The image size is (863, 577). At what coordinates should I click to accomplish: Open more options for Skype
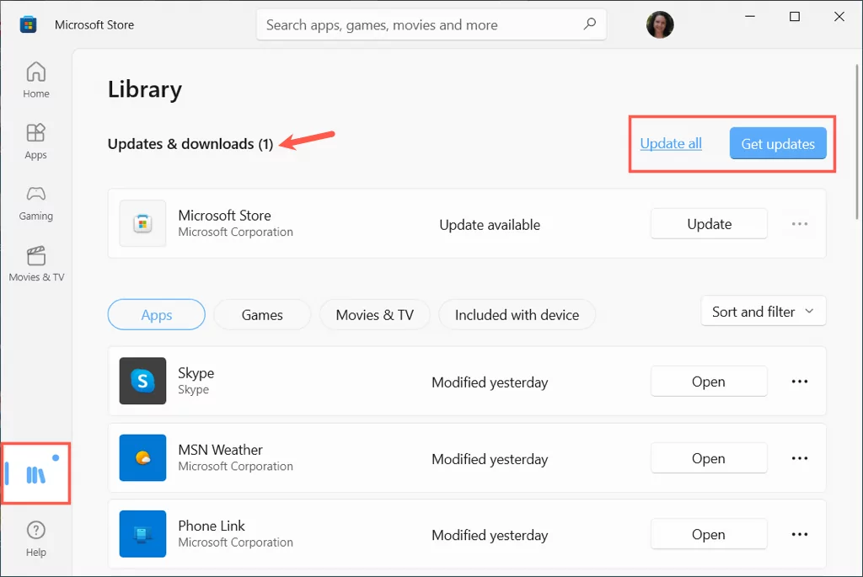pos(799,382)
